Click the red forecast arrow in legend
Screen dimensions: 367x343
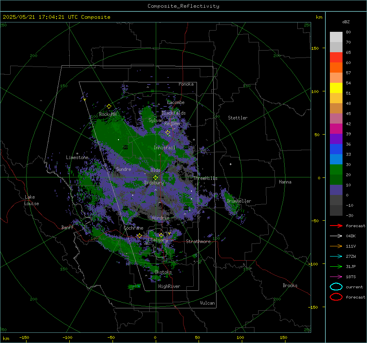tap(336, 226)
